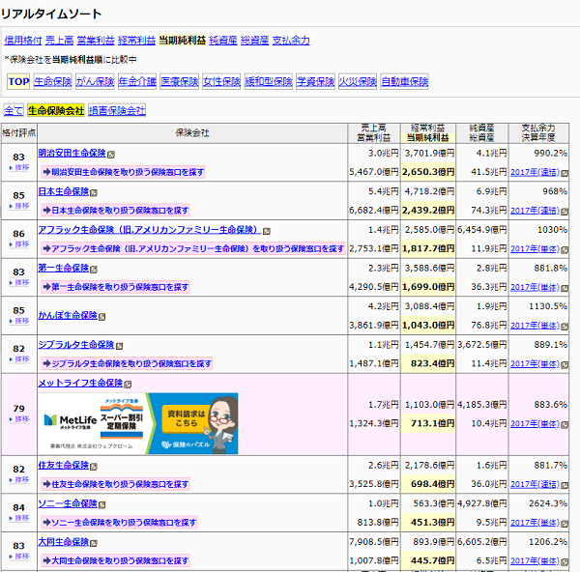Image resolution: width=580 pixels, height=572 pixels.
Task: Open かんぽ生命保険 company page
Action: tap(68, 315)
